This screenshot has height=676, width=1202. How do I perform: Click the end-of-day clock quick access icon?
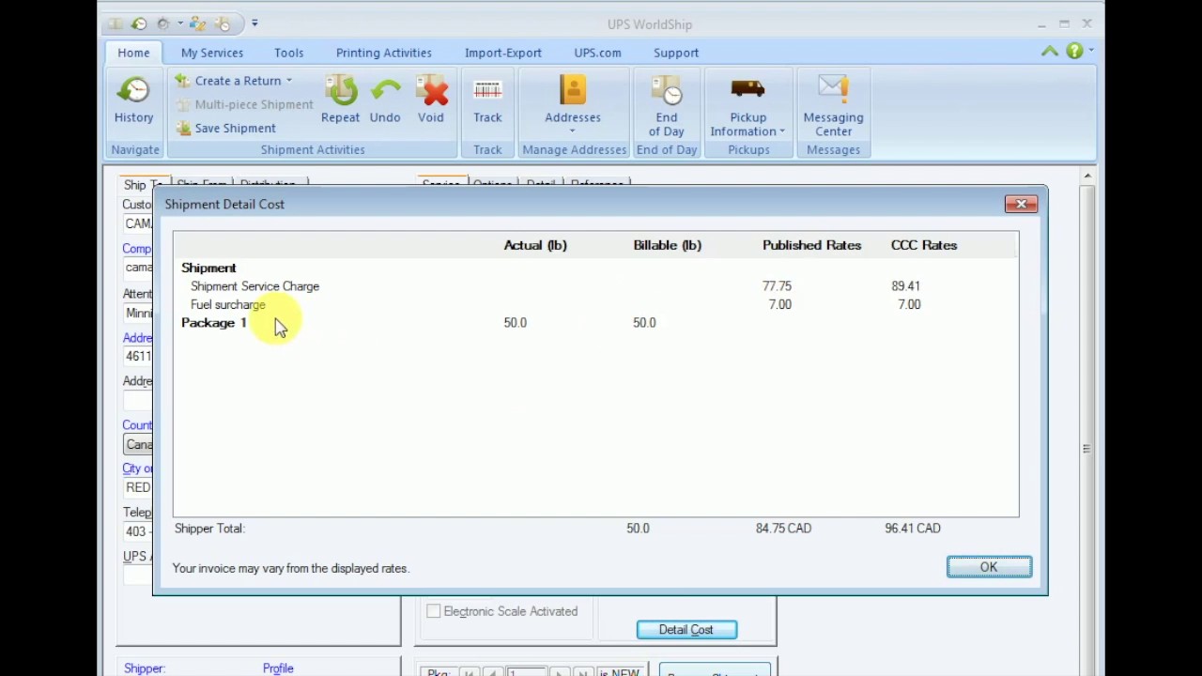223,23
